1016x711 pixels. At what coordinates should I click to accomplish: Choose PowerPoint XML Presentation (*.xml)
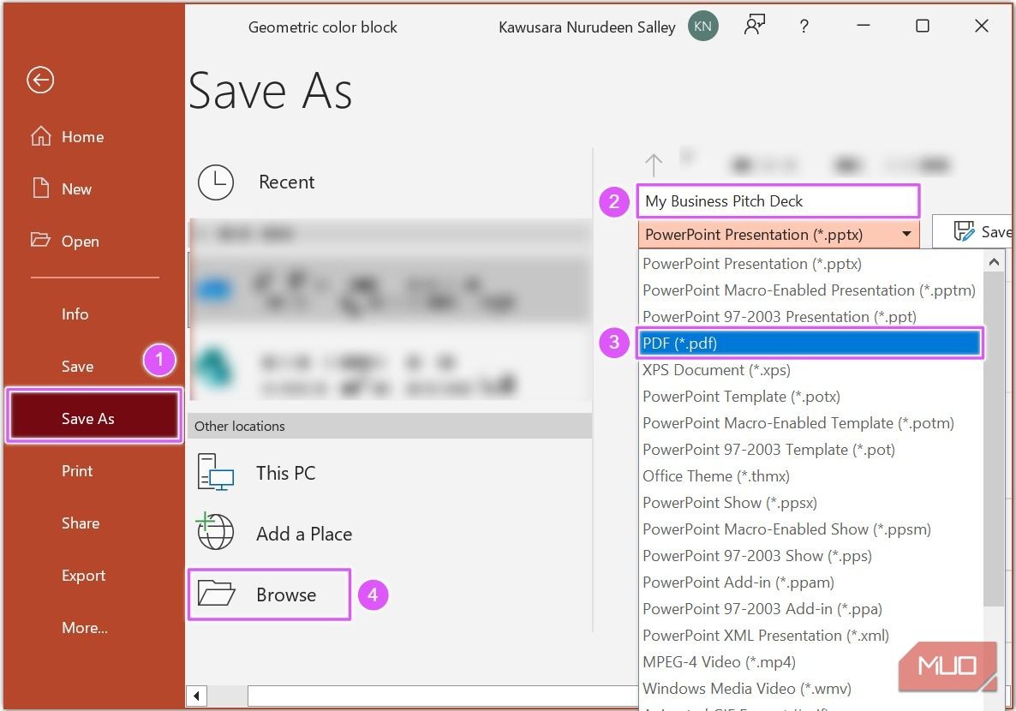point(811,636)
